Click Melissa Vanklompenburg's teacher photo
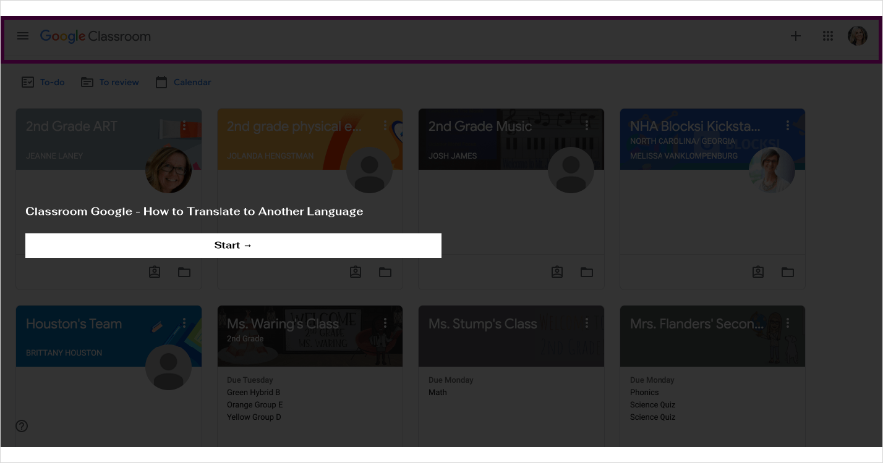883x463 pixels. [772, 170]
